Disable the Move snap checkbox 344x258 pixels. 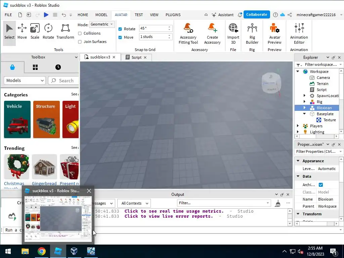pos(120,37)
